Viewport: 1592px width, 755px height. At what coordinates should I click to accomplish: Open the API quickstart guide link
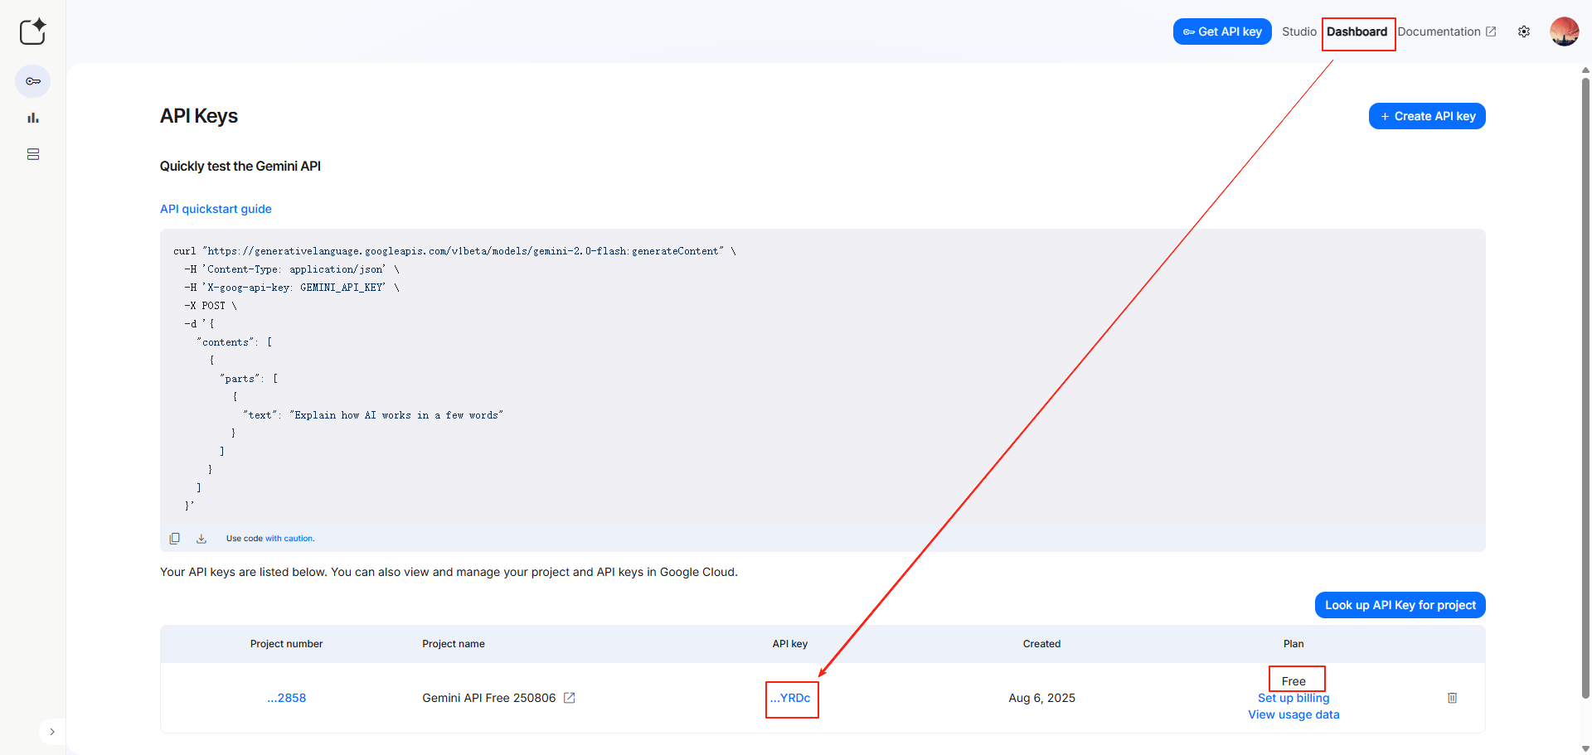click(216, 209)
